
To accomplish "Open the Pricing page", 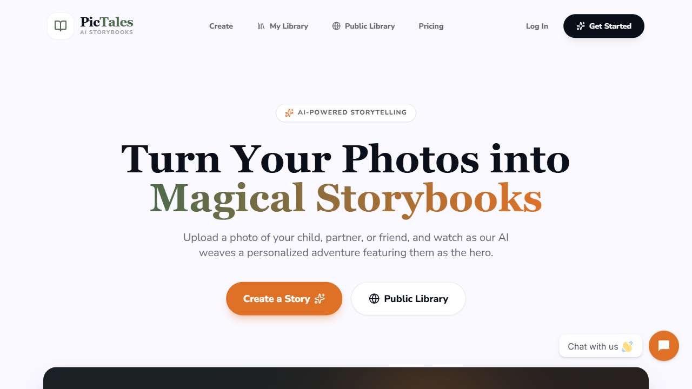I will pyautogui.click(x=431, y=26).
